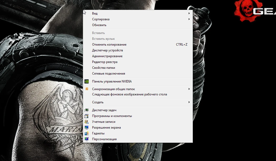The image size is (276, 161).
Task: Click the Gadgets icon
Action: click(x=87, y=133)
